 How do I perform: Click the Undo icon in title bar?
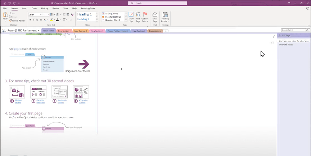[x=9, y=3]
